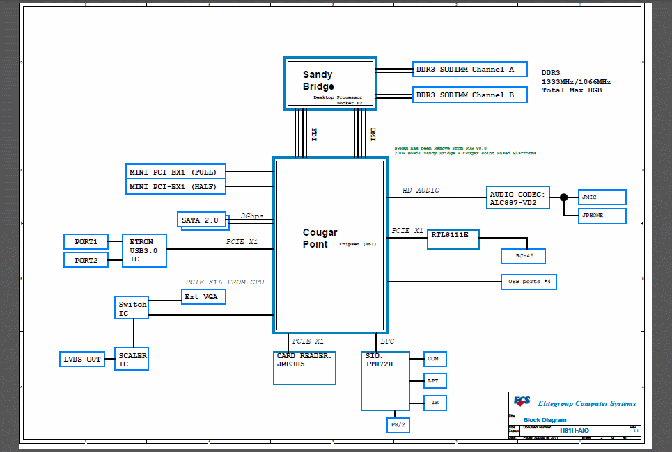Image resolution: width=672 pixels, height=452 pixels.
Task: Click the H61H-AIO document number text
Action: click(x=575, y=430)
